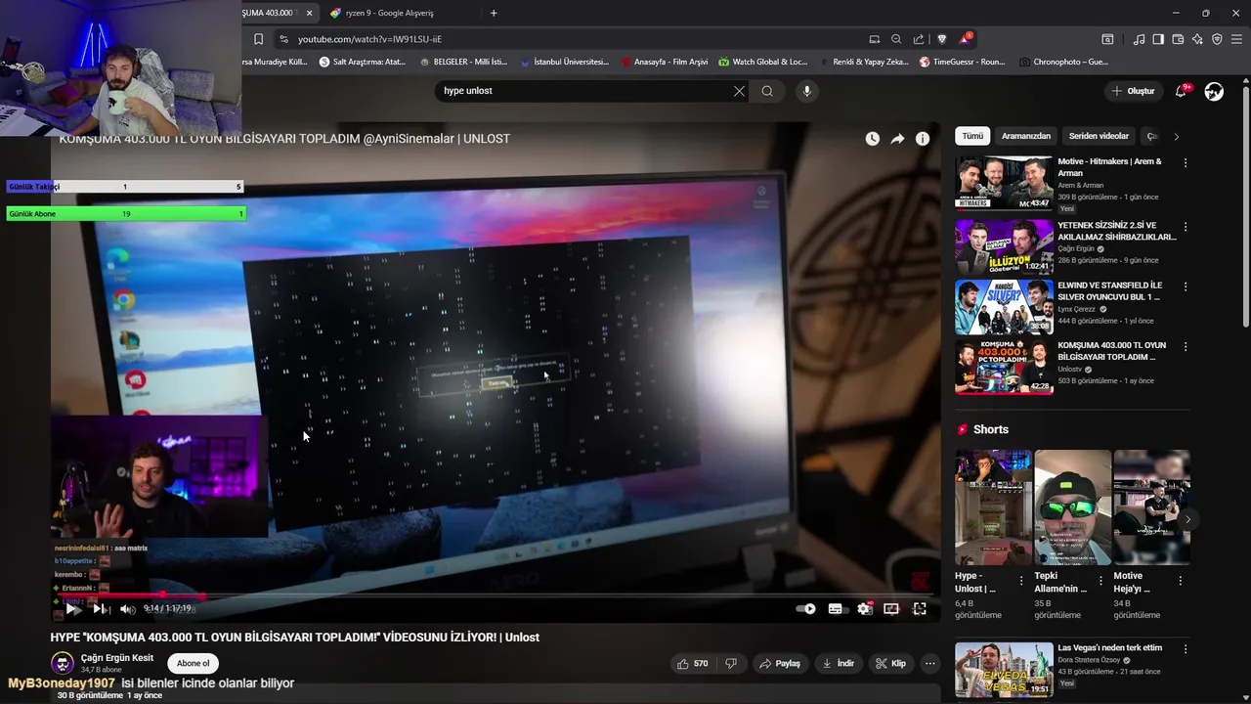Open ELWIND VE STANSFIELD video title

pyautogui.click(x=1109, y=290)
